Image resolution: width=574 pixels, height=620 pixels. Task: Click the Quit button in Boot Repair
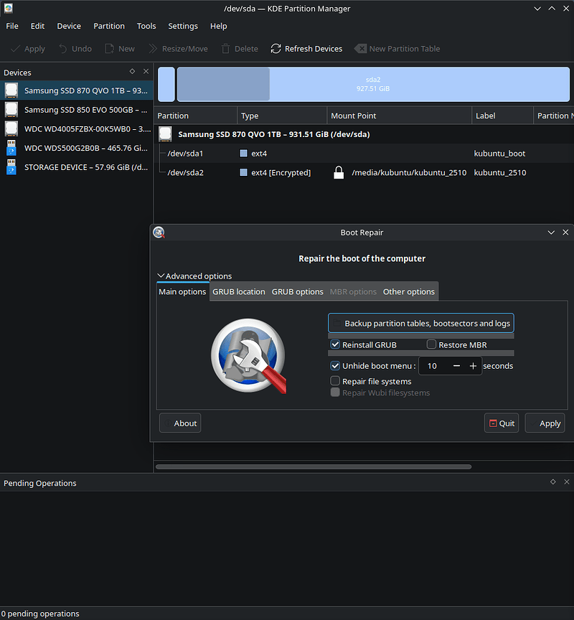click(502, 423)
